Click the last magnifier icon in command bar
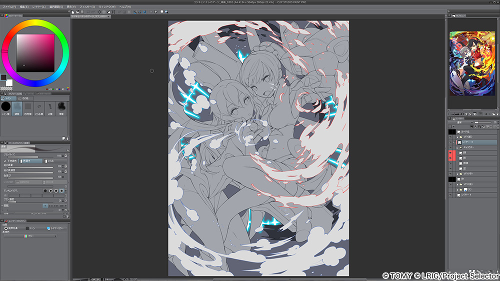 [x=166, y=12]
